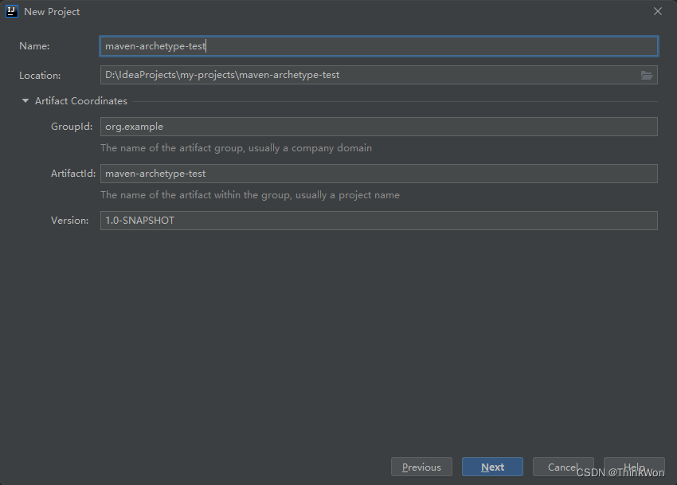Click the 'Name:' label

(x=34, y=46)
